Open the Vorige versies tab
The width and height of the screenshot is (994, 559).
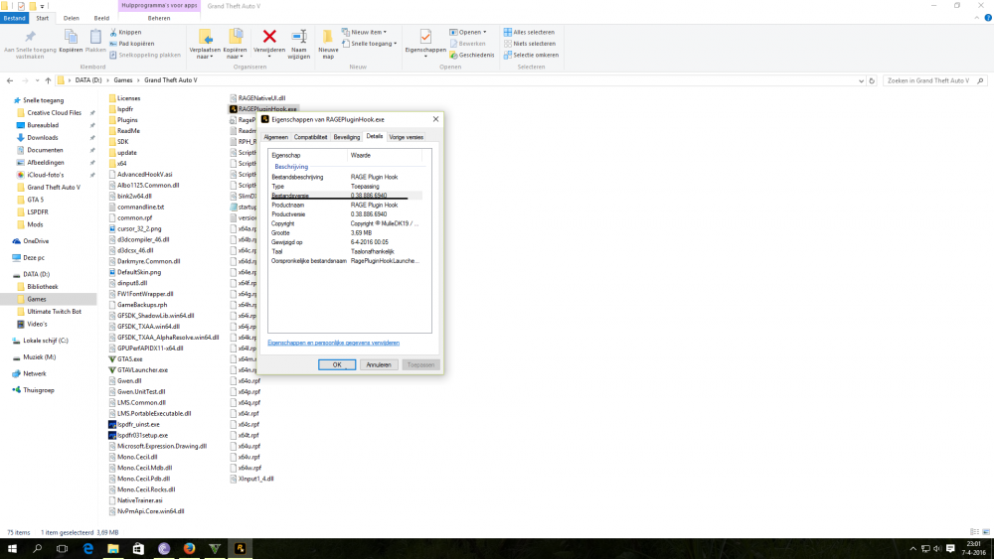coord(406,137)
